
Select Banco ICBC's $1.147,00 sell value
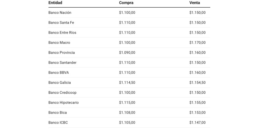click(x=197, y=123)
